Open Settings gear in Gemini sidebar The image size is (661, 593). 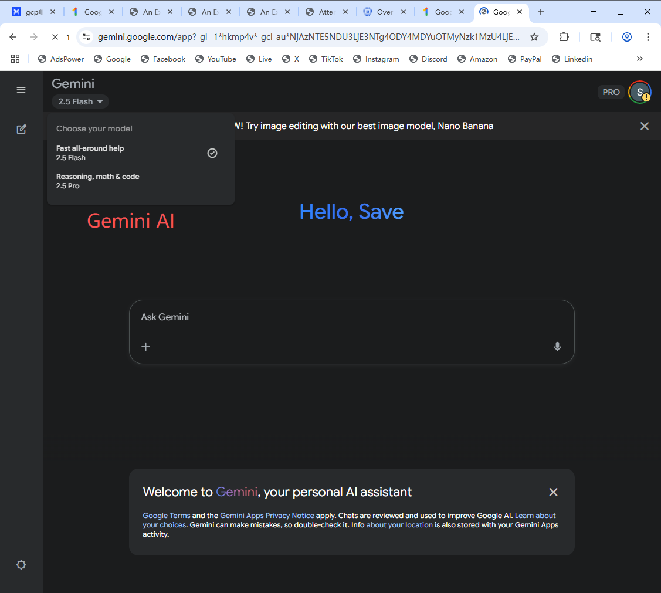(x=21, y=565)
